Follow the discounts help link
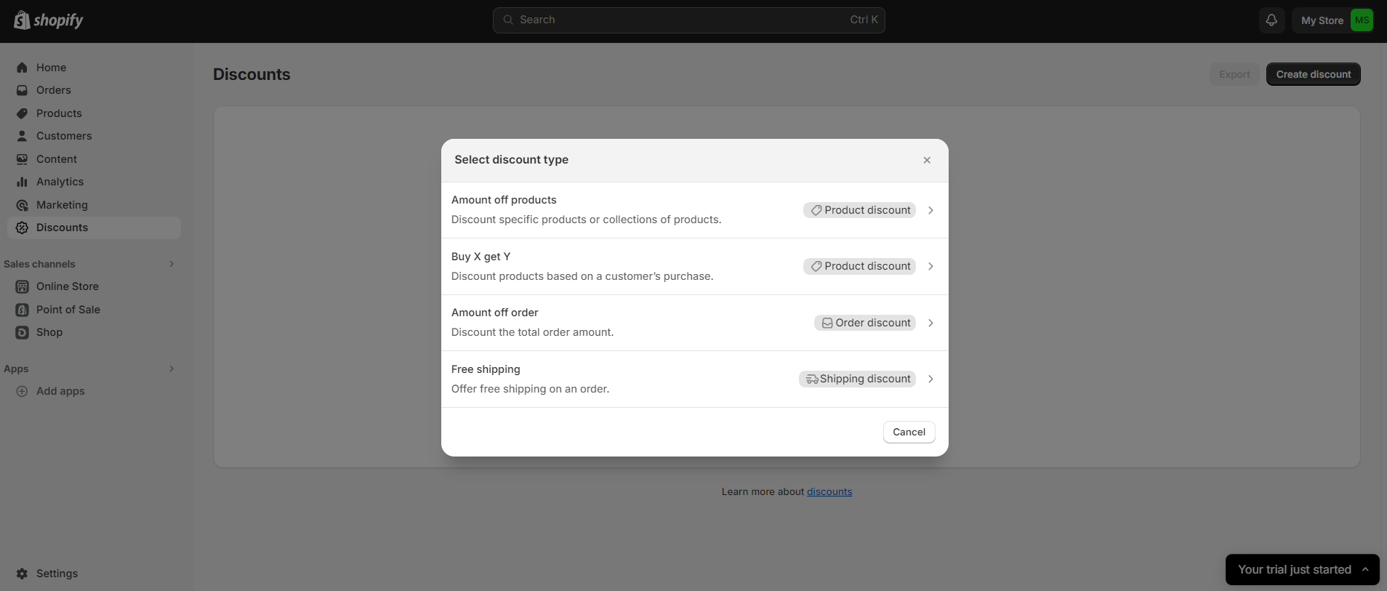Viewport: 1387px width, 591px height. pyautogui.click(x=829, y=491)
